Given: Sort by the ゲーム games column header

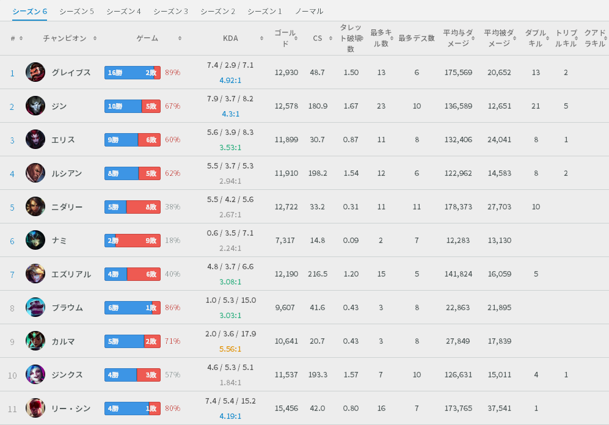Looking at the screenshot, I should pyautogui.click(x=147, y=38).
